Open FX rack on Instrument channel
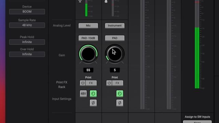This screenshot has width=219, height=123. tap(117, 83)
